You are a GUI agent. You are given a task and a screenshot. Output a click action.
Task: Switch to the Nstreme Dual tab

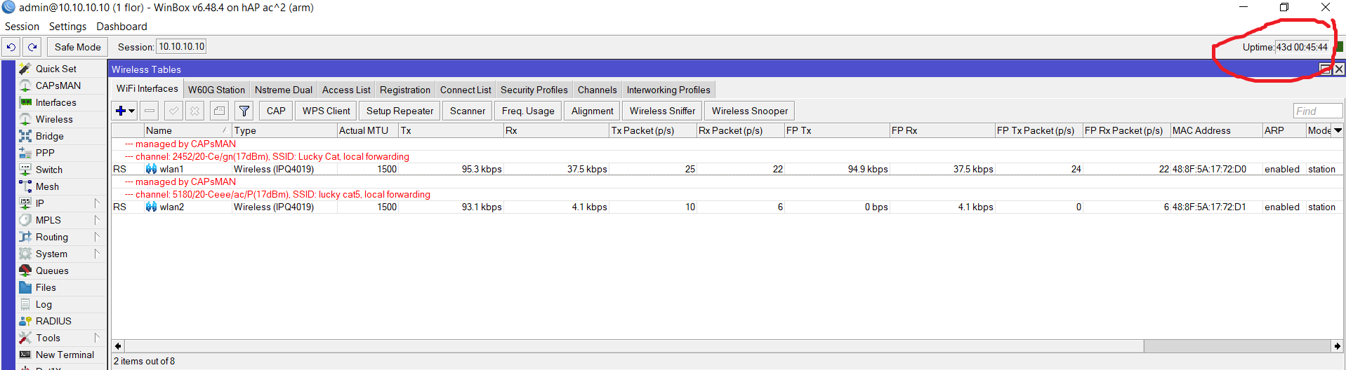tap(283, 90)
